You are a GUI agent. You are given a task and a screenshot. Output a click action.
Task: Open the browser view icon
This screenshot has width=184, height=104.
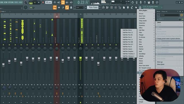[x=120, y=8]
